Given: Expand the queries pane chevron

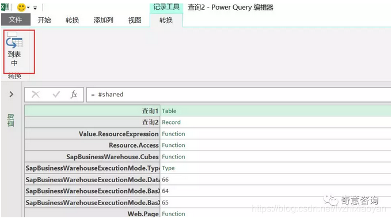Looking at the screenshot, I should 11,95.
